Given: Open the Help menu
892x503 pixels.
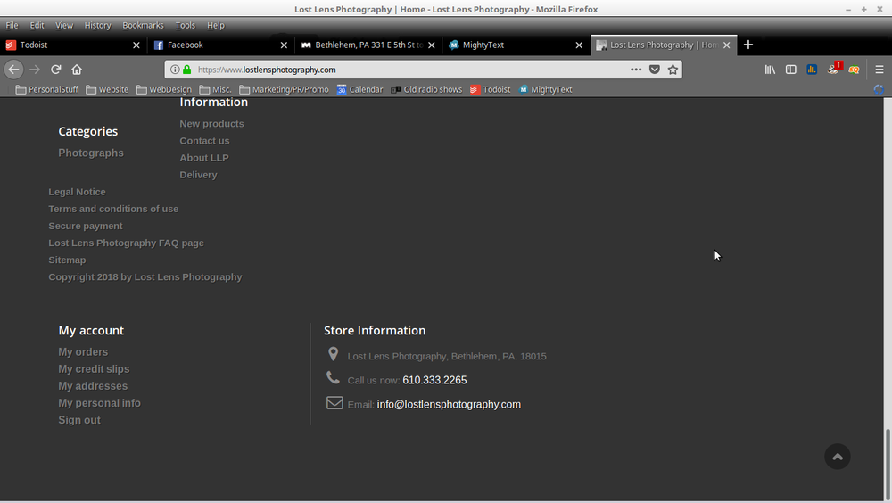Looking at the screenshot, I should coord(216,25).
